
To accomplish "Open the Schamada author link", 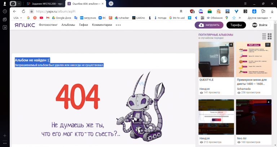I will click(244, 89).
